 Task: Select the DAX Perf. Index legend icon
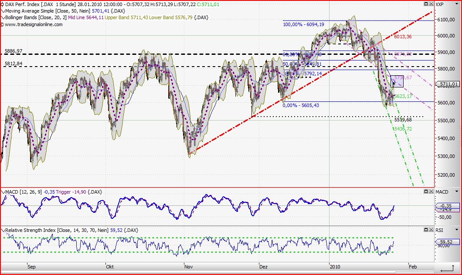pos(3,4)
